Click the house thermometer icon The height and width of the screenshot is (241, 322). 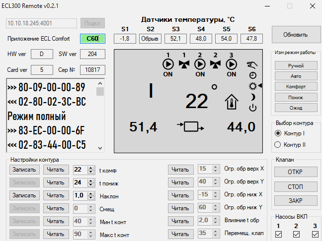[231, 102]
